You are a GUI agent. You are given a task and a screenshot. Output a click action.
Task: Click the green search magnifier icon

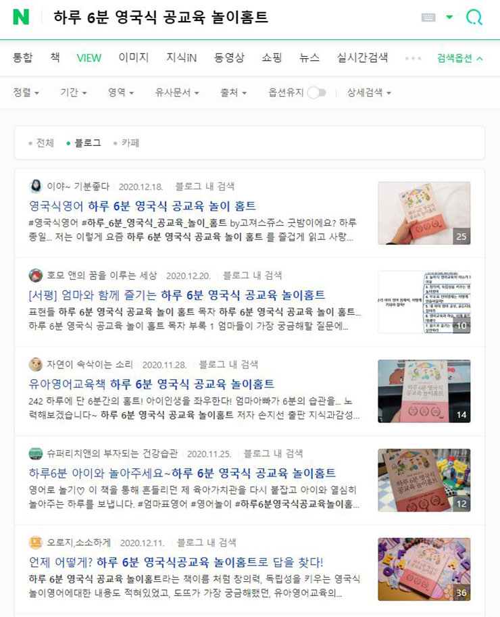tap(474, 18)
